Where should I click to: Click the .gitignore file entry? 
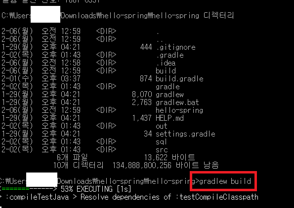(x=175, y=47)
